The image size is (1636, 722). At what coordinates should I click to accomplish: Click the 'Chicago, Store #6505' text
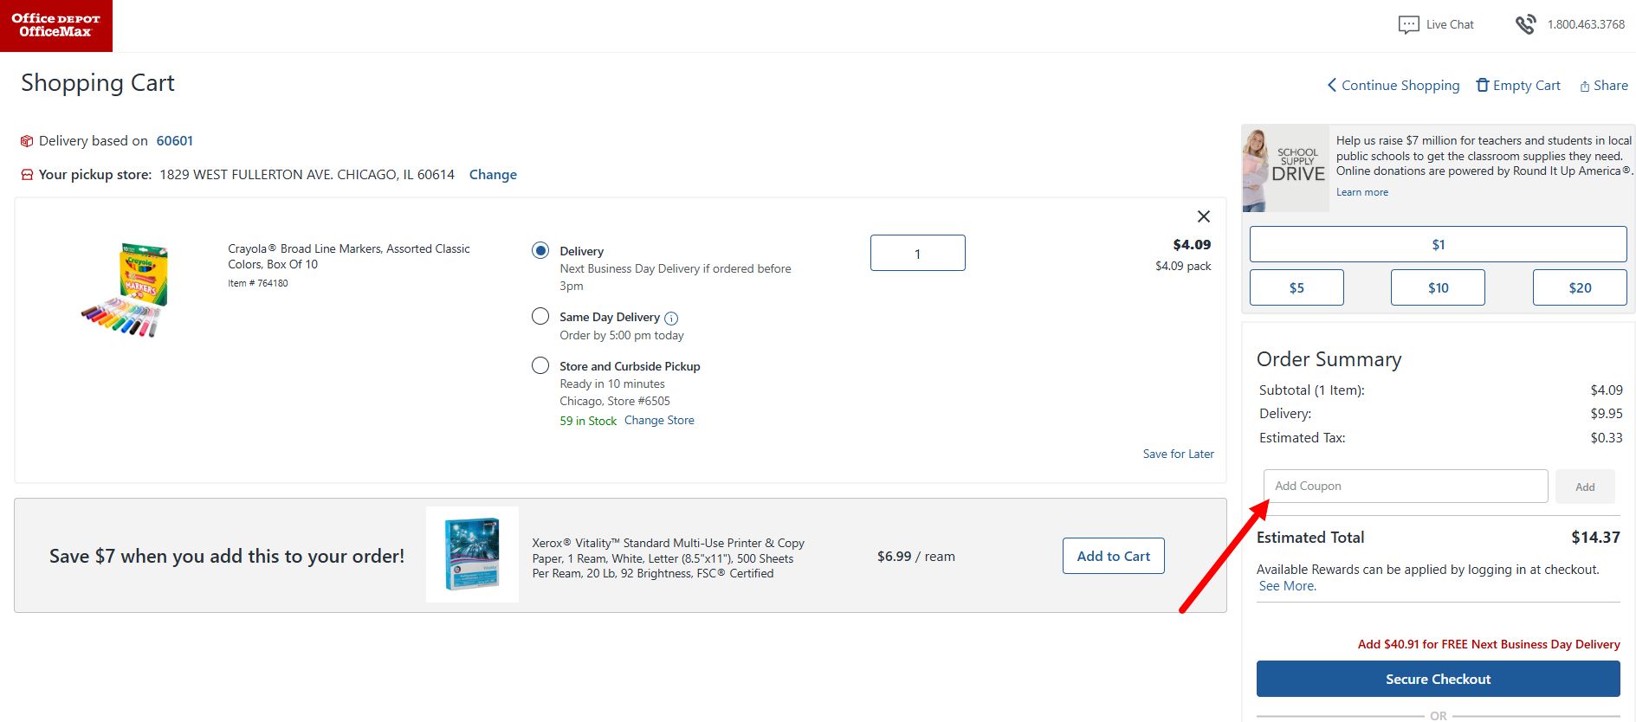coord(615,401)
